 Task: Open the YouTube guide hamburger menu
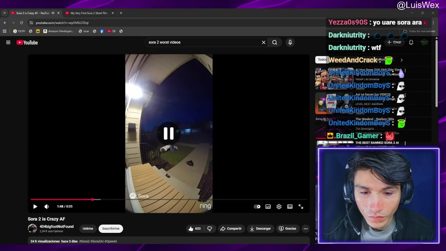[8, 43]
